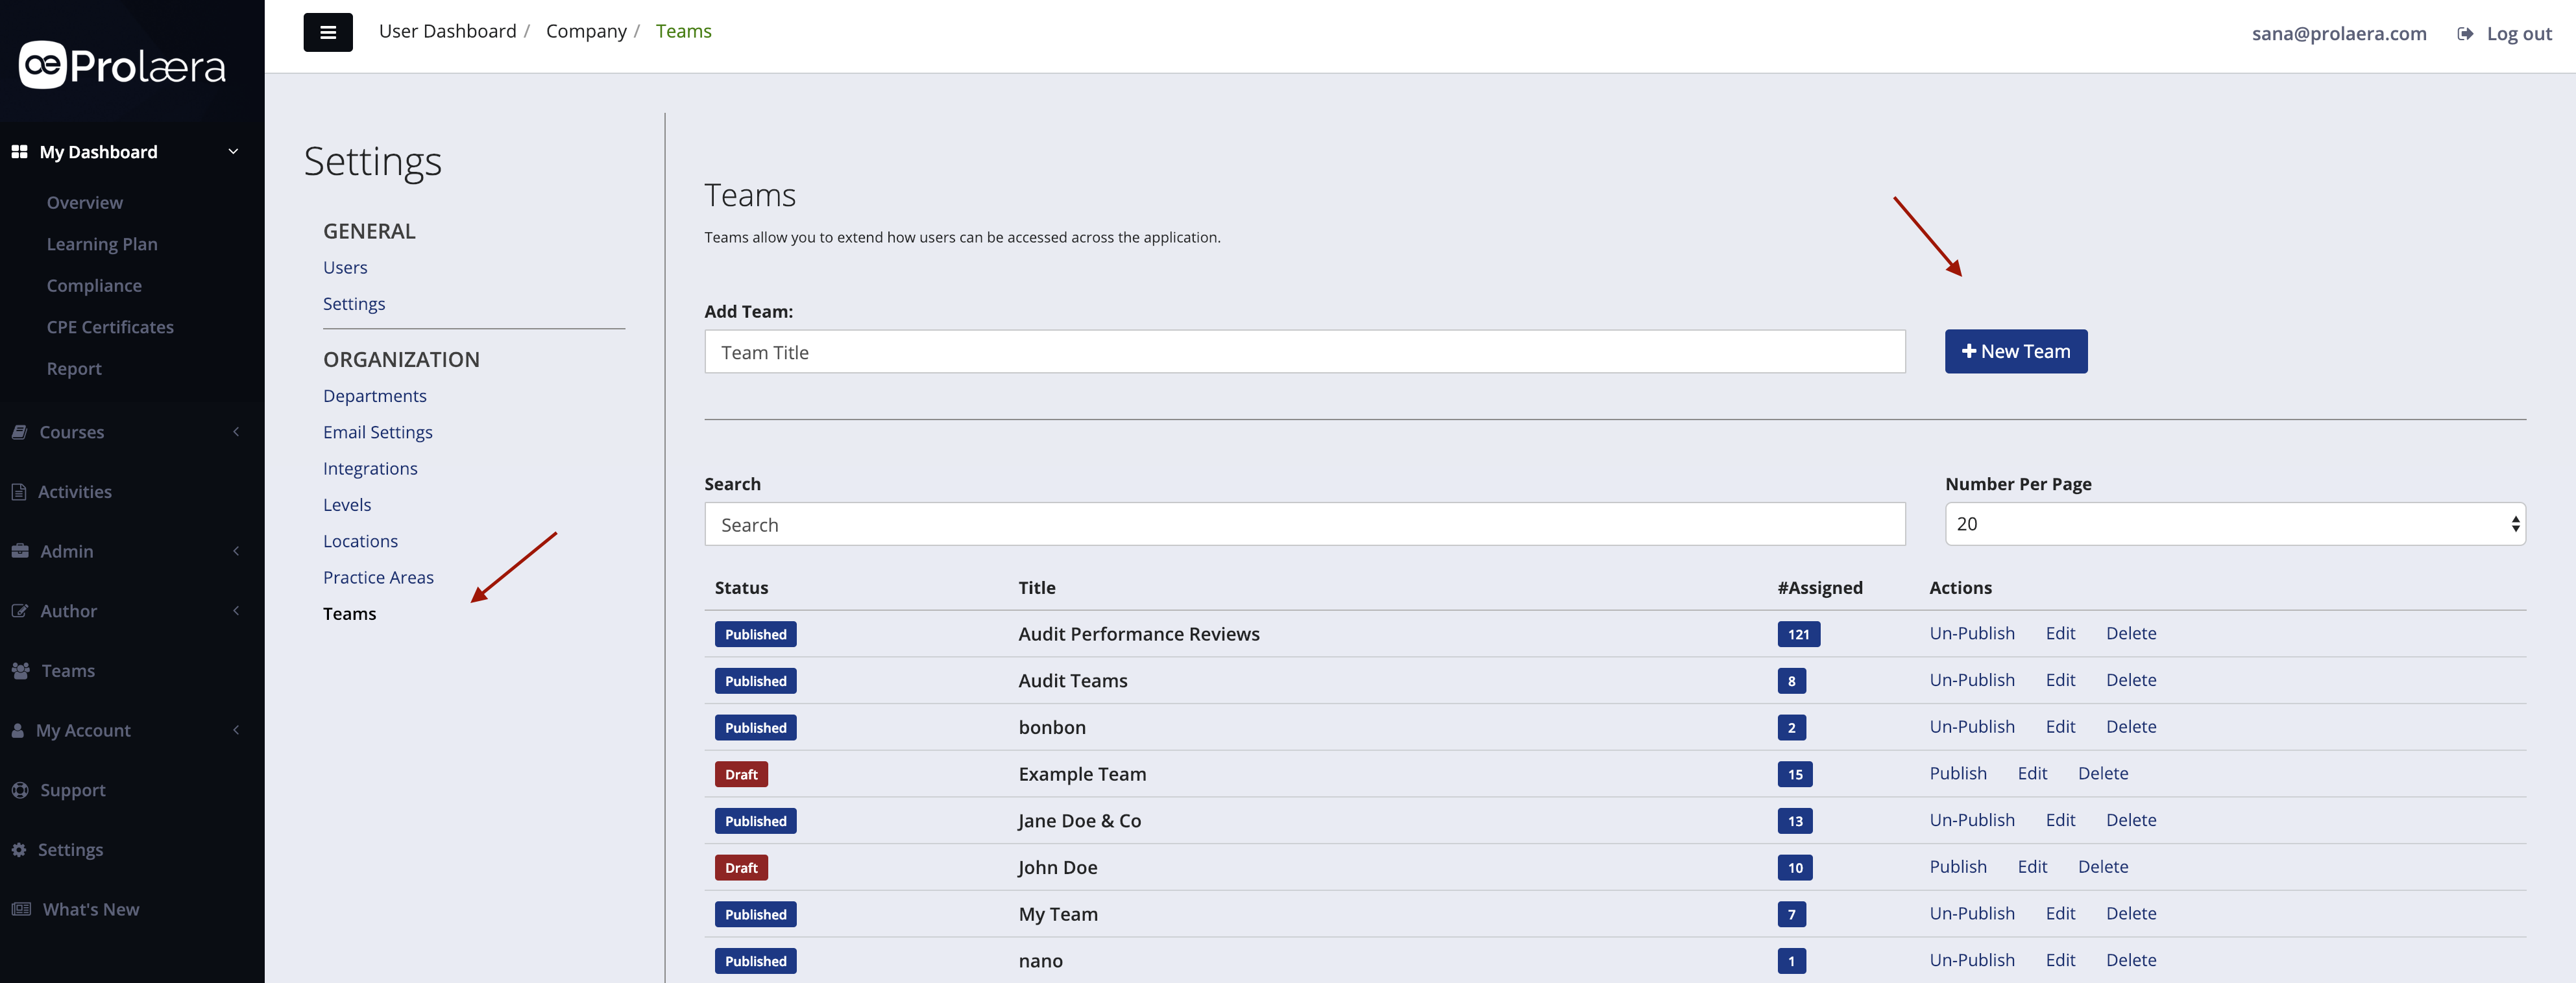Open Practice Areas settings link
The height and width of the screenshot is (983, 2576).
(x=378, y=577)
